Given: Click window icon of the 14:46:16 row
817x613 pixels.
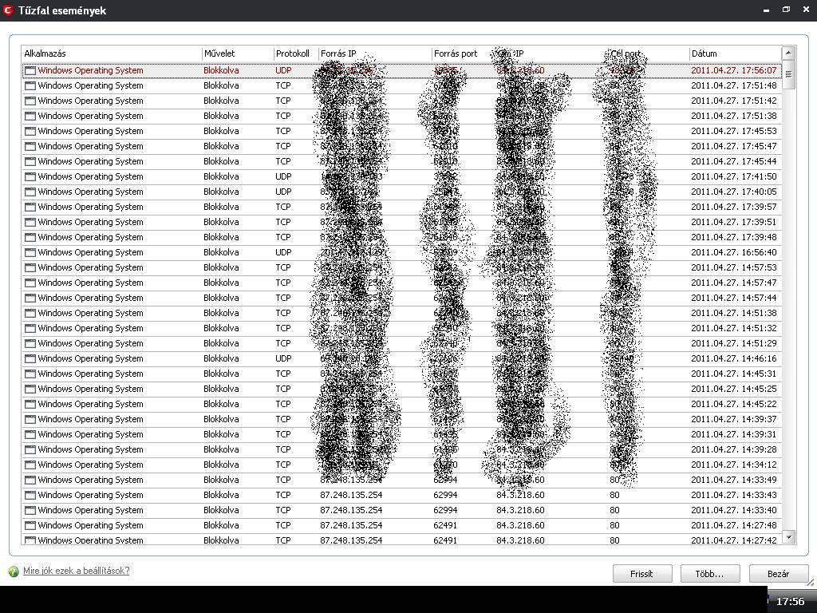Looking at the screenshot, I should point(30,358).
